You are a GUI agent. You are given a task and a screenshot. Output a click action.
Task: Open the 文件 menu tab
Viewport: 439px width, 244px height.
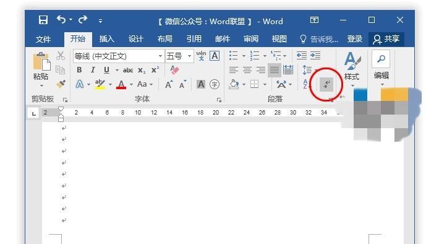pos(43,39)
